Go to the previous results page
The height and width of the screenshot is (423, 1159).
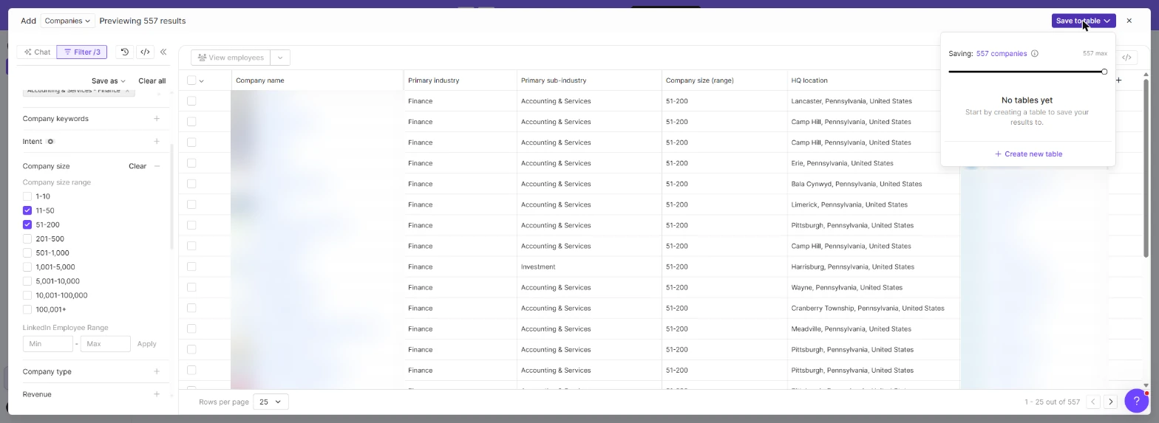point(1092,402)
